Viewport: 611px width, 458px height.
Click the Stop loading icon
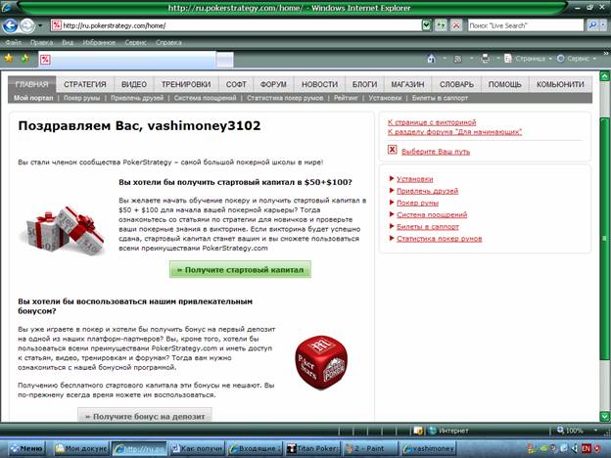[x=456, y=25]
